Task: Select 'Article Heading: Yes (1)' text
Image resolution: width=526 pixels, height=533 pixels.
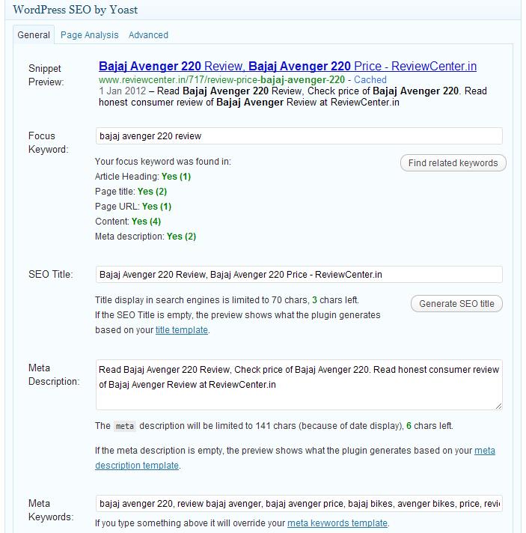Action: coord(143,177)
